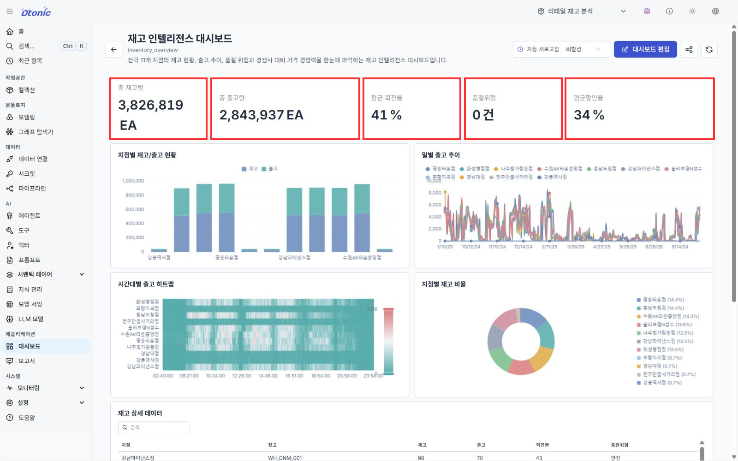Screen dimensions: 738x461
Task: Go back with the arrow button
Action: [x=113, y=49]
